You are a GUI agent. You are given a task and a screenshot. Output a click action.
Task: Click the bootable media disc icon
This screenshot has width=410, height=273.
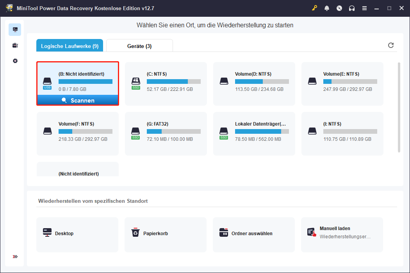coord(339,8)
